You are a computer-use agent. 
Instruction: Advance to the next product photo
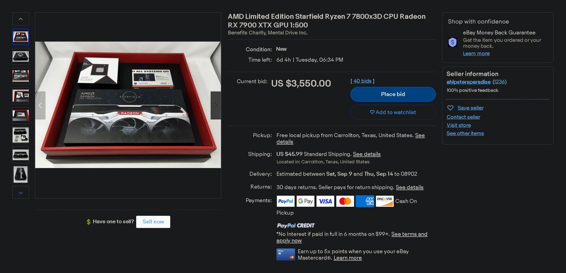[216, 105]
